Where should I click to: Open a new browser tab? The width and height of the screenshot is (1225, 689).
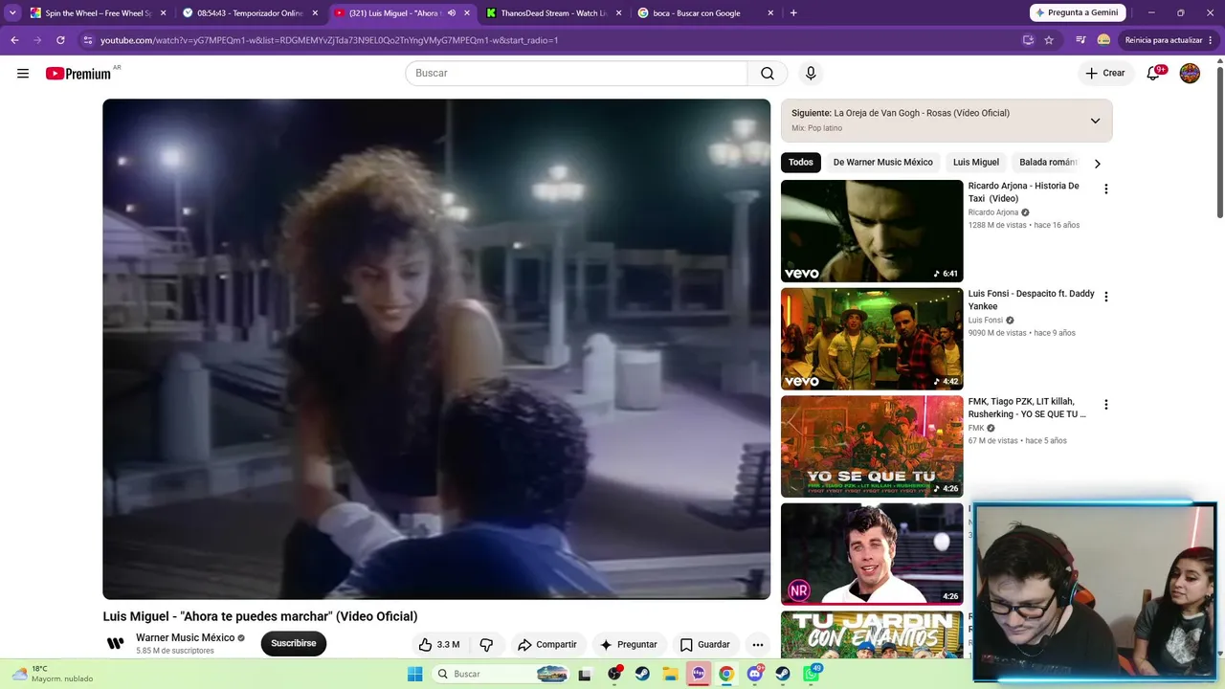[793, 13]
